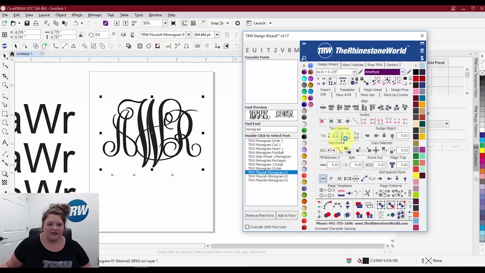Click the red X clear guides icon
Image resolution: width=485 pixels, height=273 pixels.
[x=322, y=121]
